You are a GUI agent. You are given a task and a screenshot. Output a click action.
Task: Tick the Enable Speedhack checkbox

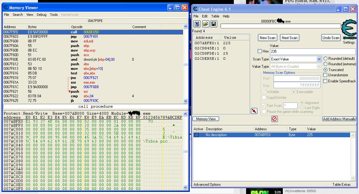pos(325,81)
